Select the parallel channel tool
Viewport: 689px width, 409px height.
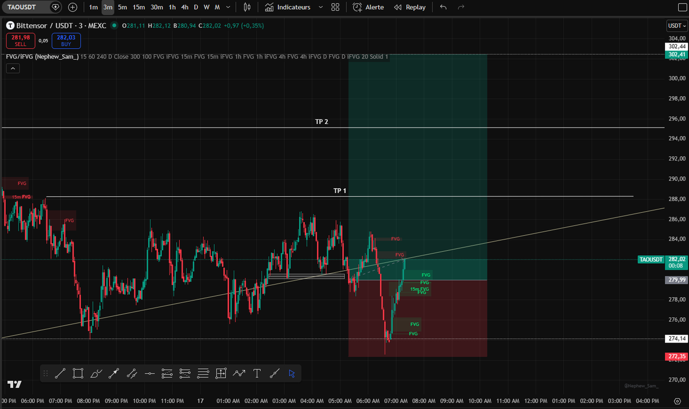[131, 373]
